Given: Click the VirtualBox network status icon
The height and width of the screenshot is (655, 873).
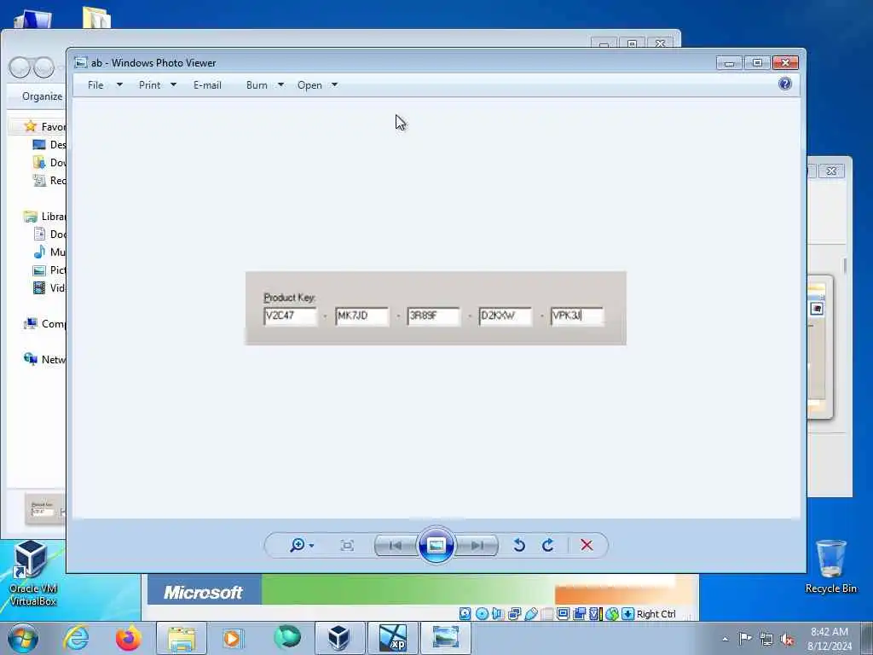Looking at the screenshot, I should click(x=514, y=614).
